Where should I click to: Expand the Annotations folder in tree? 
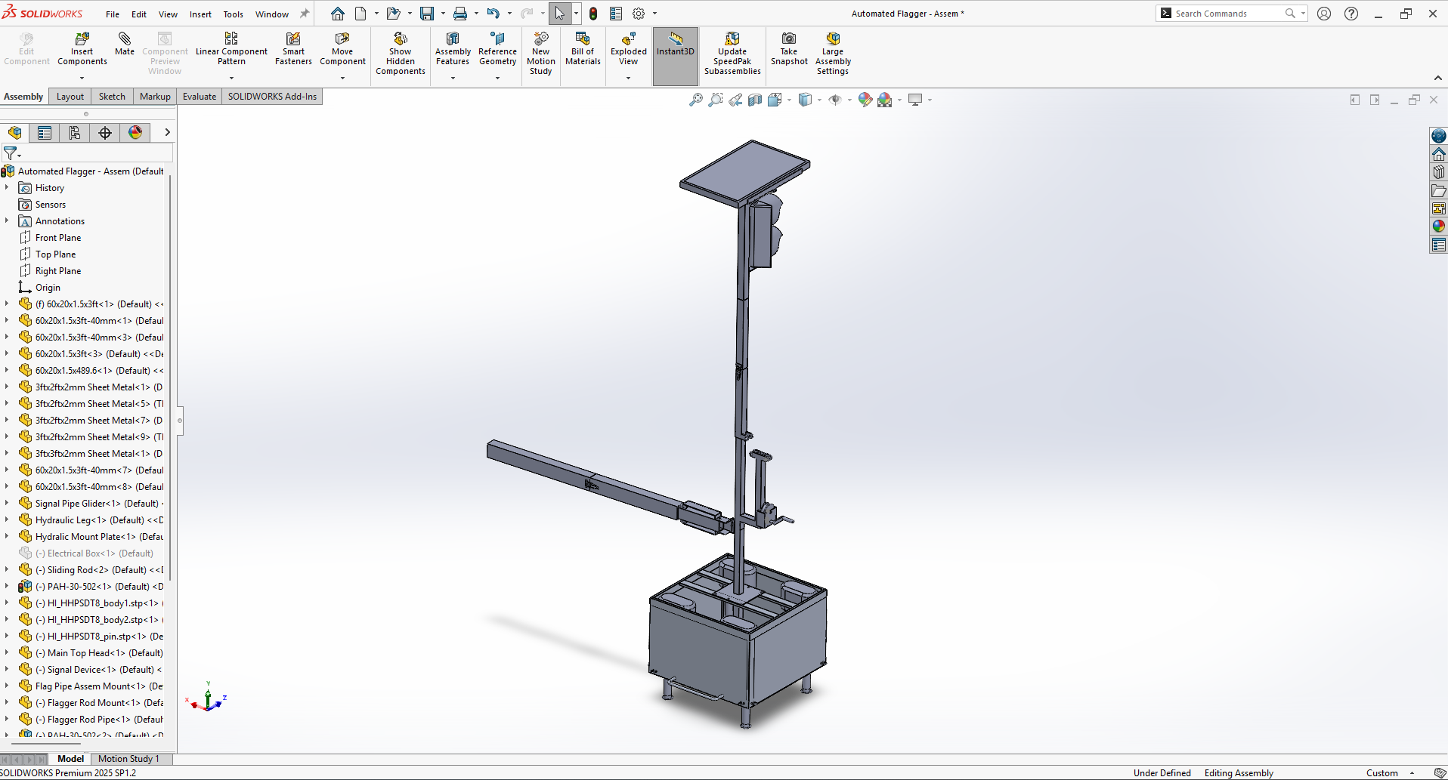[8, 221]
